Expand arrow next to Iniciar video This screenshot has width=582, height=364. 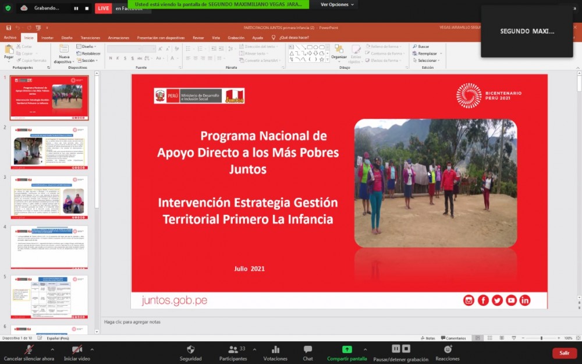(92, 349)
